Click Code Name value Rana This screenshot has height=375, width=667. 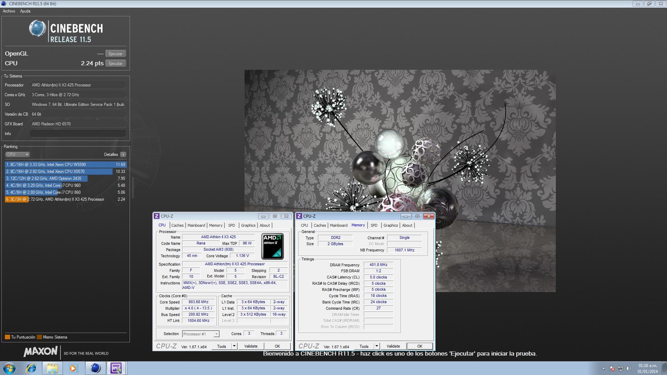pyautogui.click(x=201, y=243)
